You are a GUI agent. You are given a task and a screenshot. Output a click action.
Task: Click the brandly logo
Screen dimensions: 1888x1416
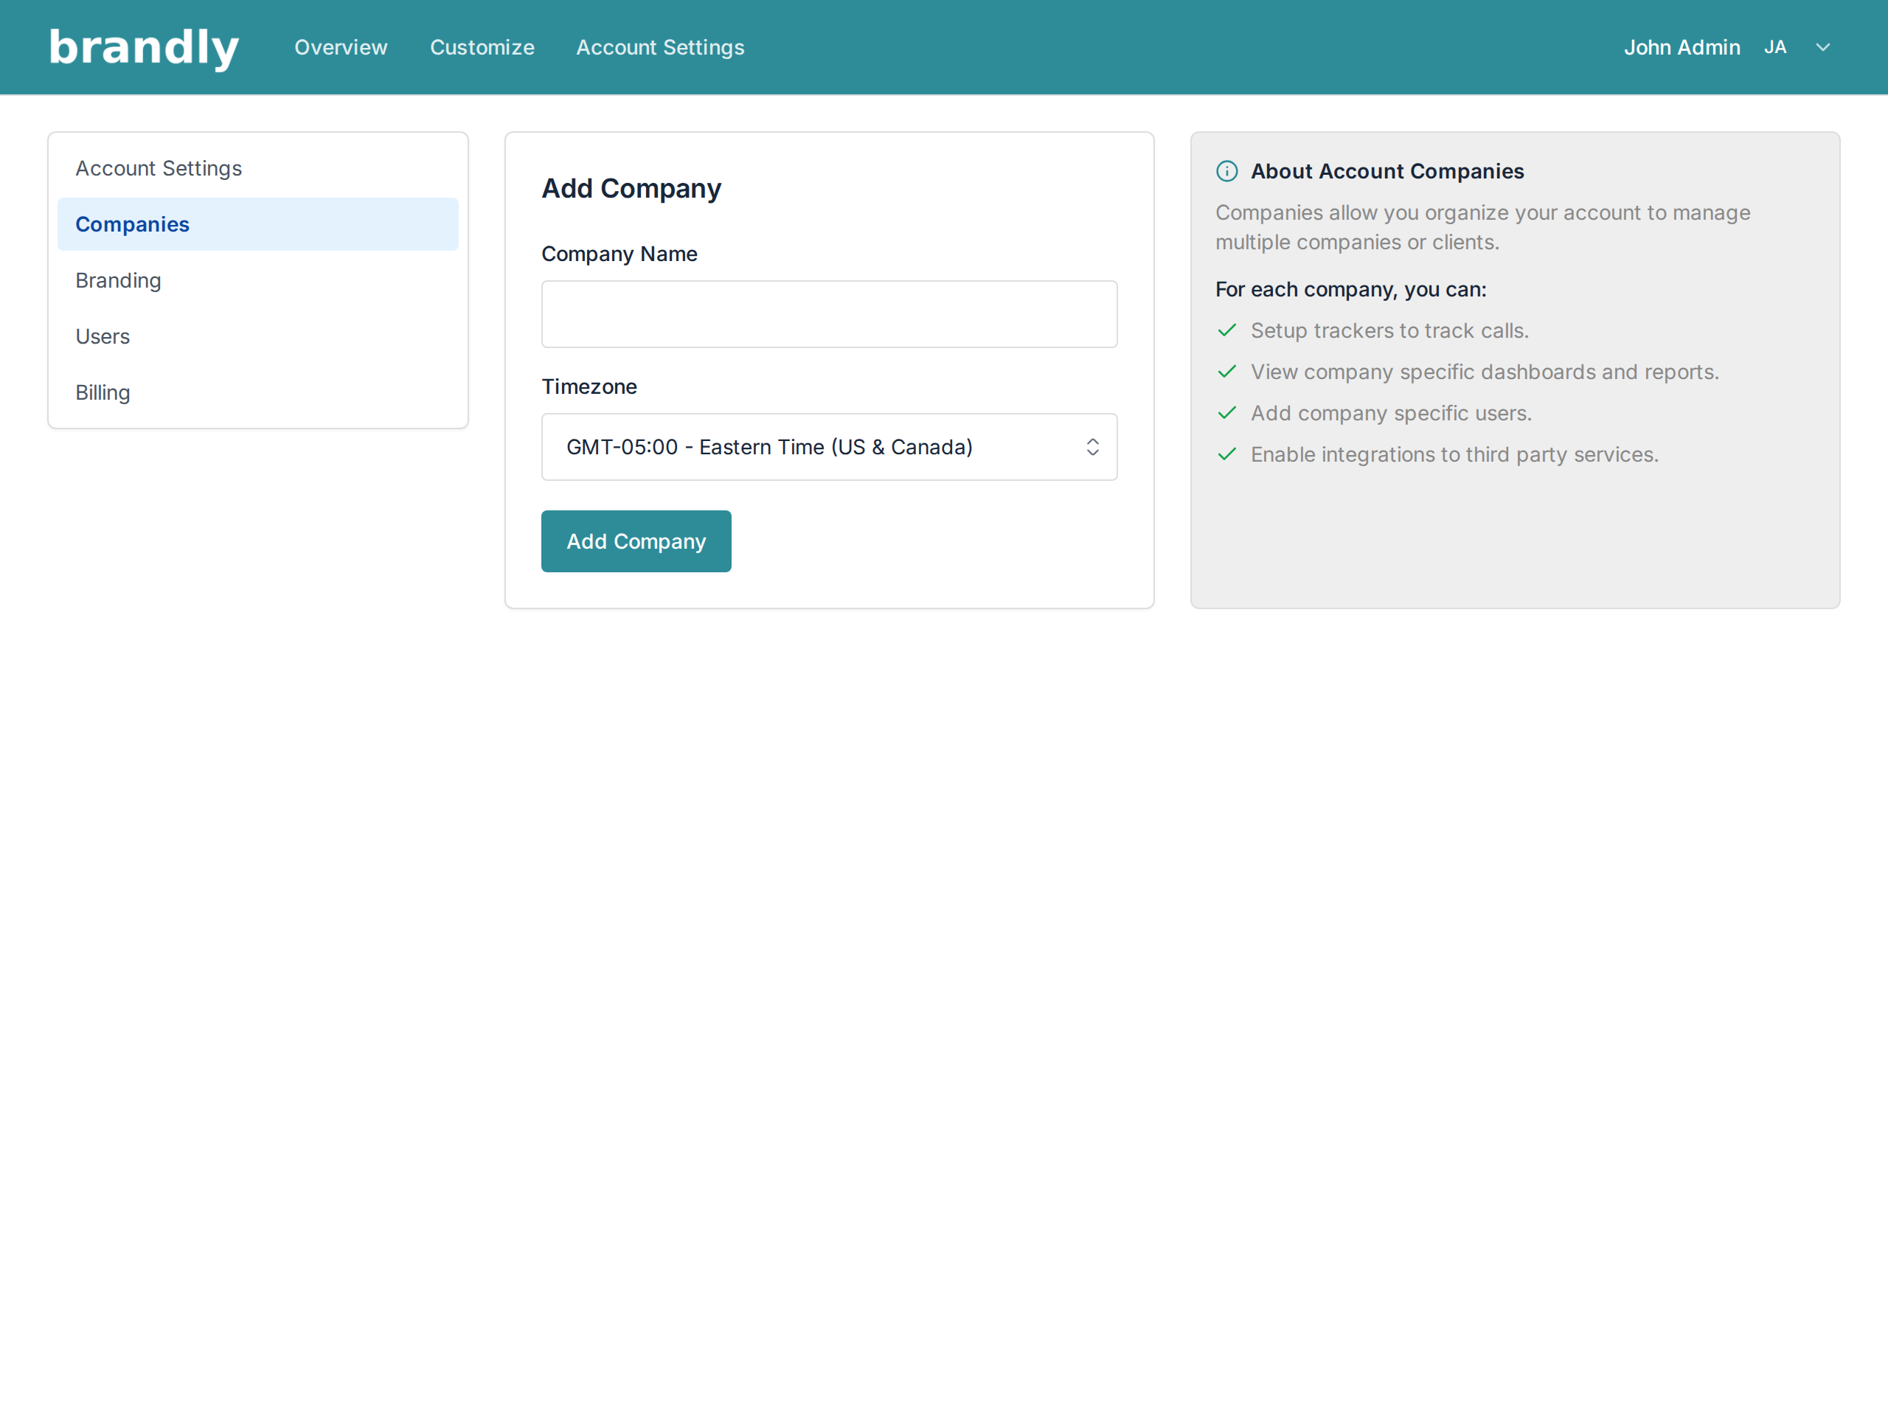(x=143, y=48)
